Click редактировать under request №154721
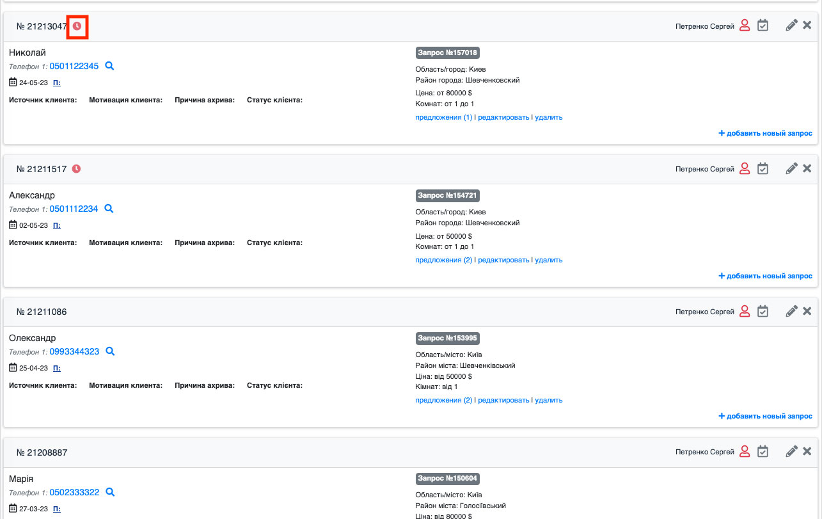 click(503, 260)
